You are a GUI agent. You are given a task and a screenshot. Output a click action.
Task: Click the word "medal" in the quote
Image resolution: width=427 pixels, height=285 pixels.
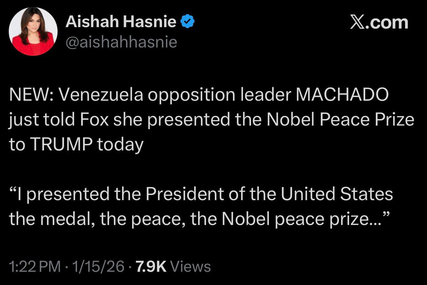pos(70,219)
